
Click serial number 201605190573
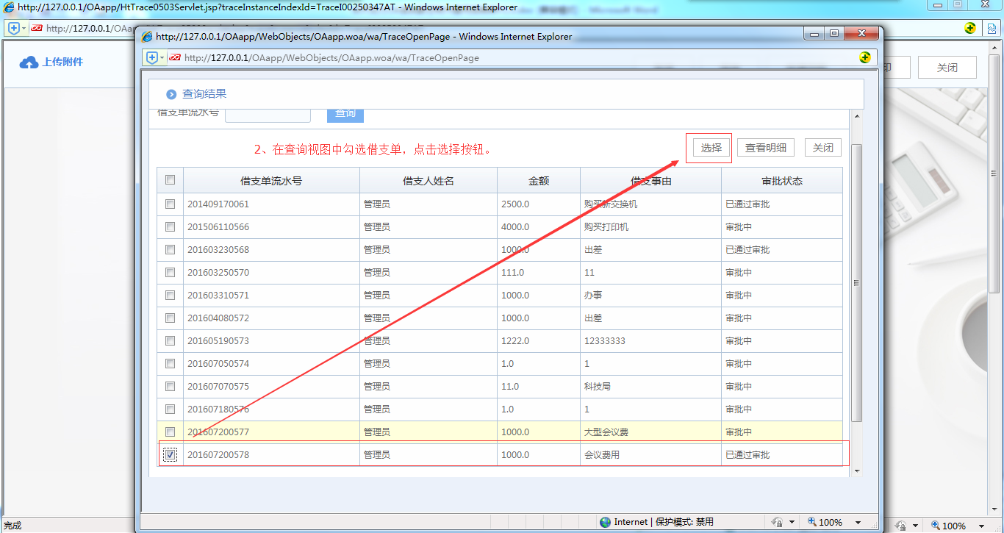point(218,340)
